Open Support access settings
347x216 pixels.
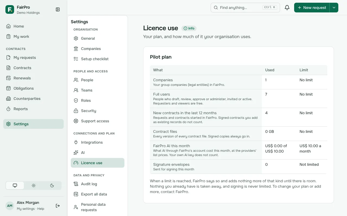(x=98, y=121)
